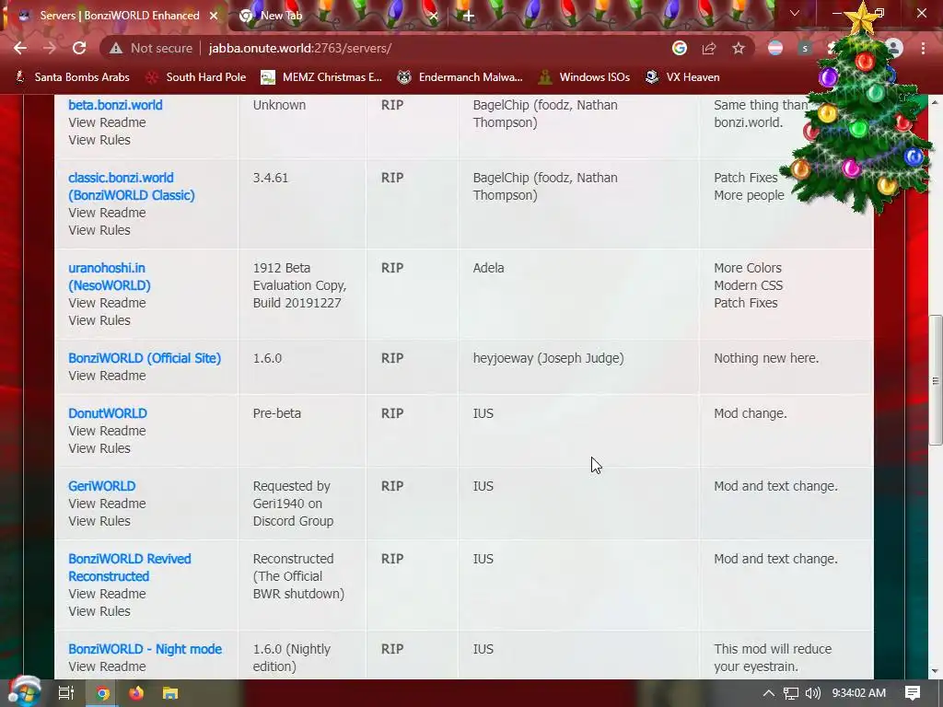Open the beta.bonzi.world server link
Image resolution: width=943 pixels, height=707 pixels.
tap(115, 105)
